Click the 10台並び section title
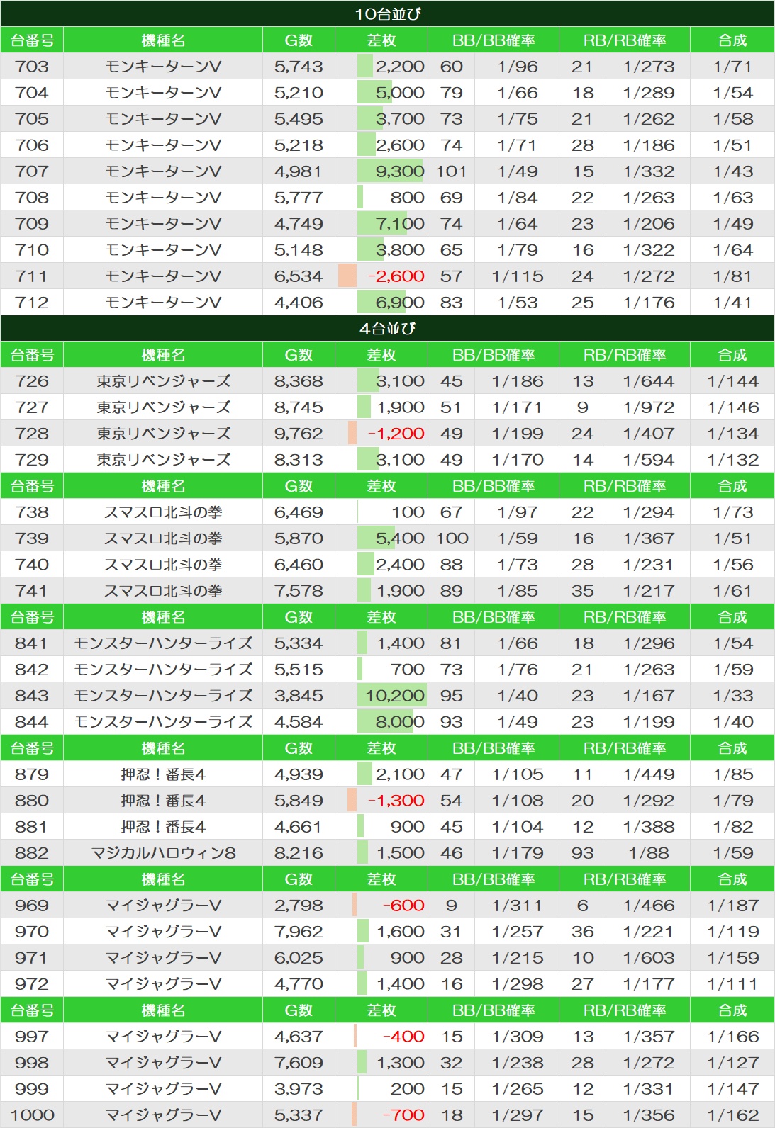Viewport: 775px width, 1128px height. coord(387,13)
